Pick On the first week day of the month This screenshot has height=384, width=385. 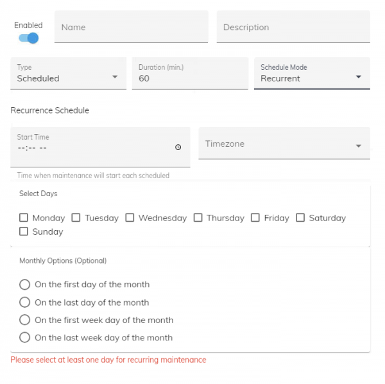(25, 320)
